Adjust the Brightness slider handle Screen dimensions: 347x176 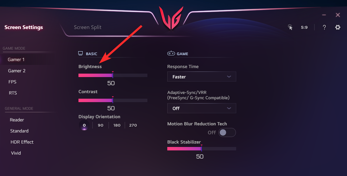click(x=113, y=75)
